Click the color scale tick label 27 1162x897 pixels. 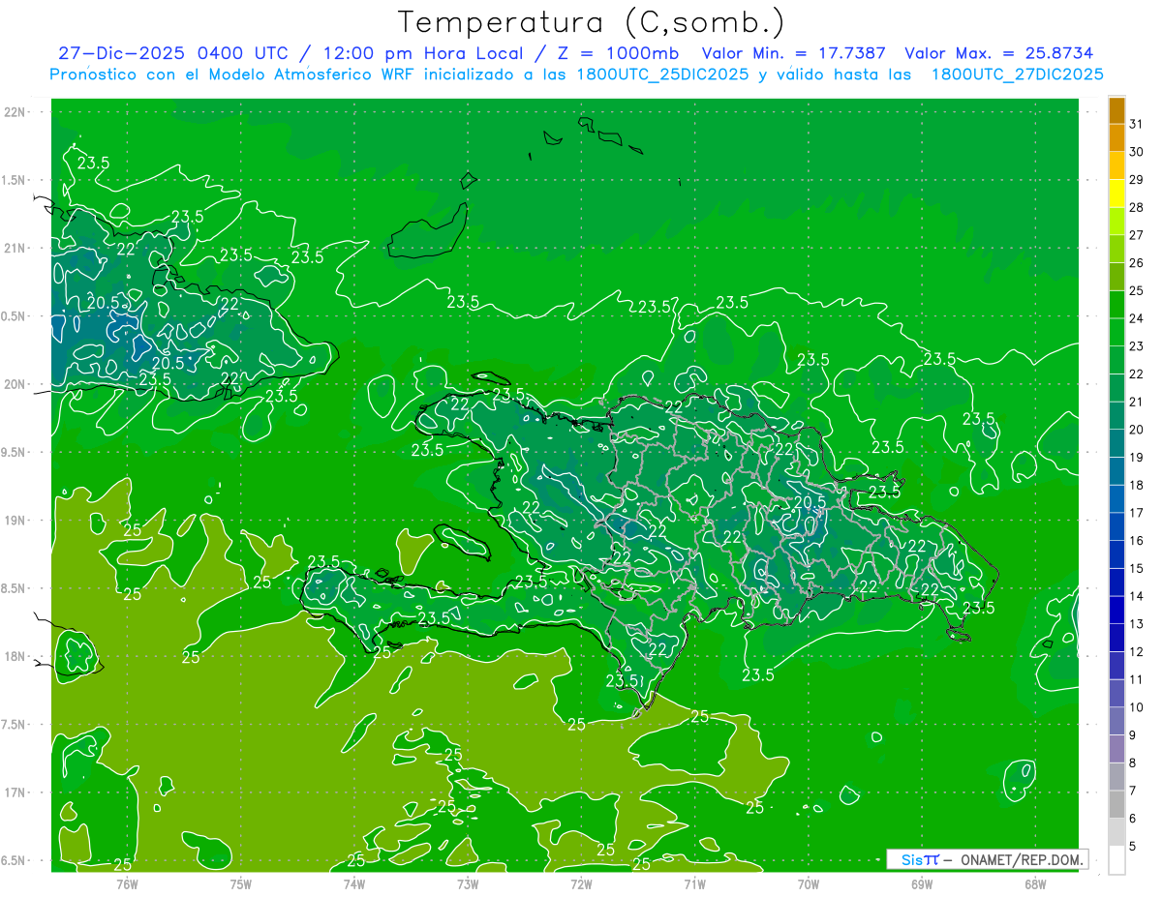pyautogui.click(x=1136, y=235)
